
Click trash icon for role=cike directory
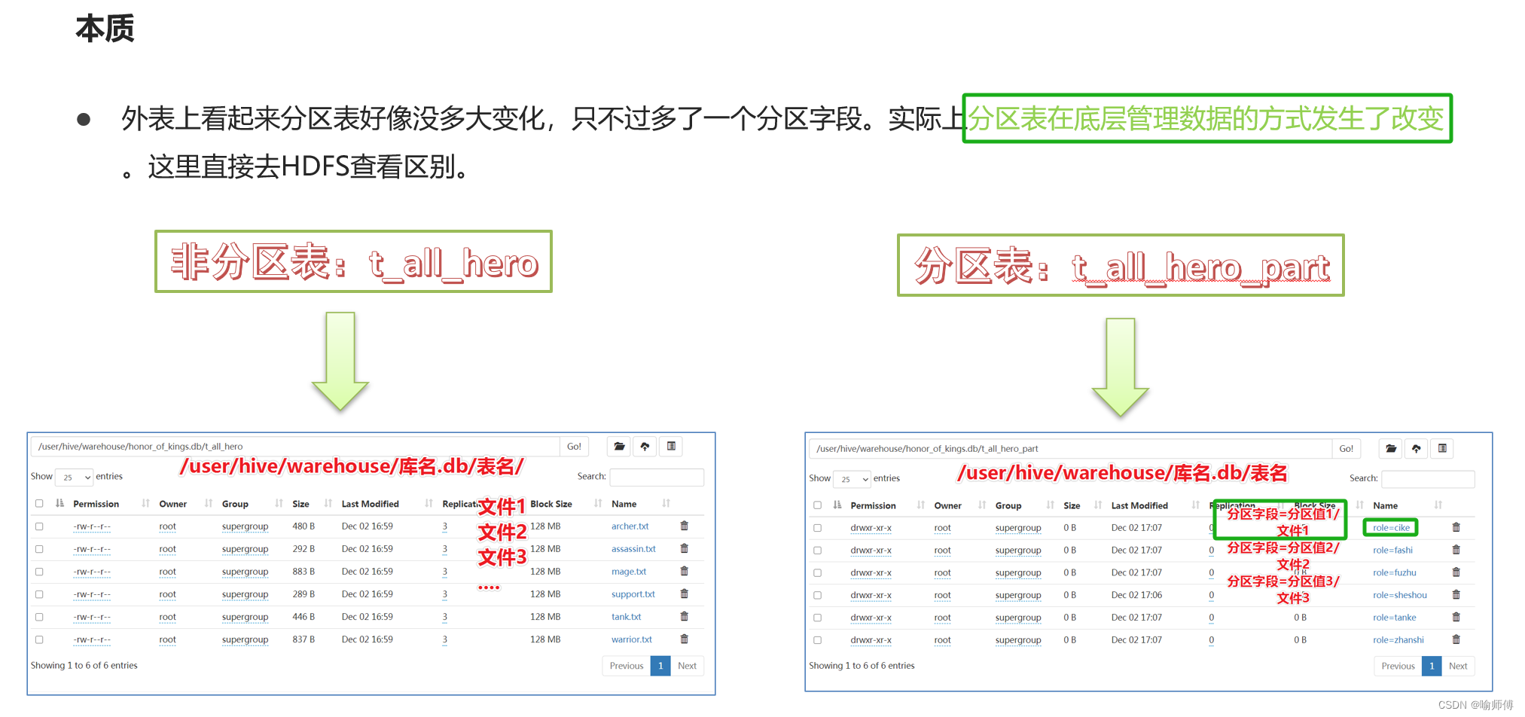(1456, 527)
